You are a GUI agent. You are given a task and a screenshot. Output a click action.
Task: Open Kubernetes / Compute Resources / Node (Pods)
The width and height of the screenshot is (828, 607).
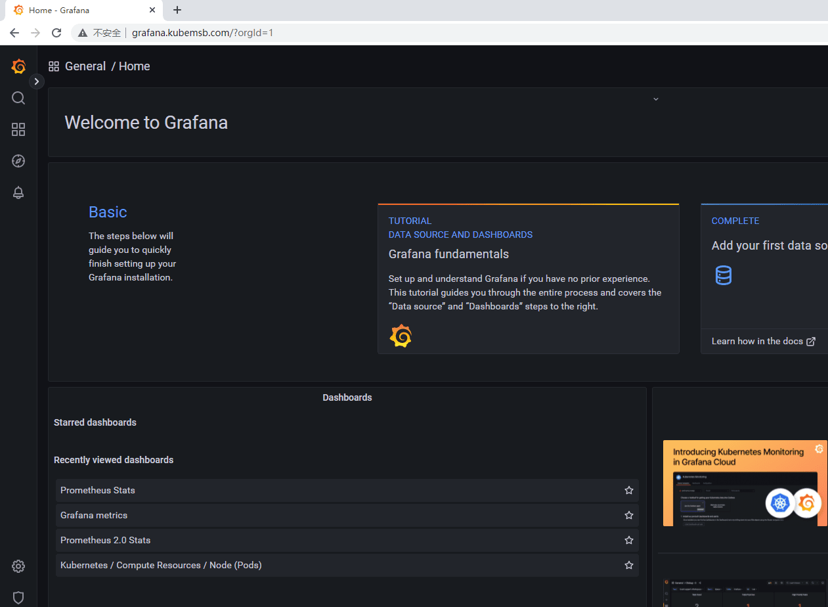[x=347, y=565]
